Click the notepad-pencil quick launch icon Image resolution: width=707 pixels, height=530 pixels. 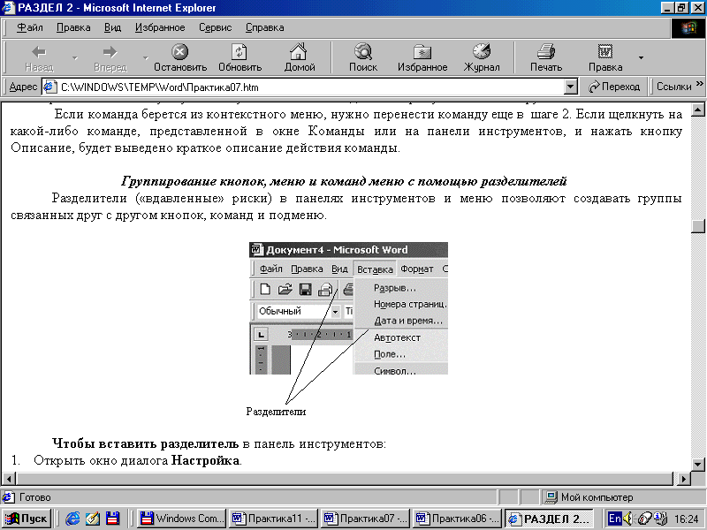click(93, 519)
